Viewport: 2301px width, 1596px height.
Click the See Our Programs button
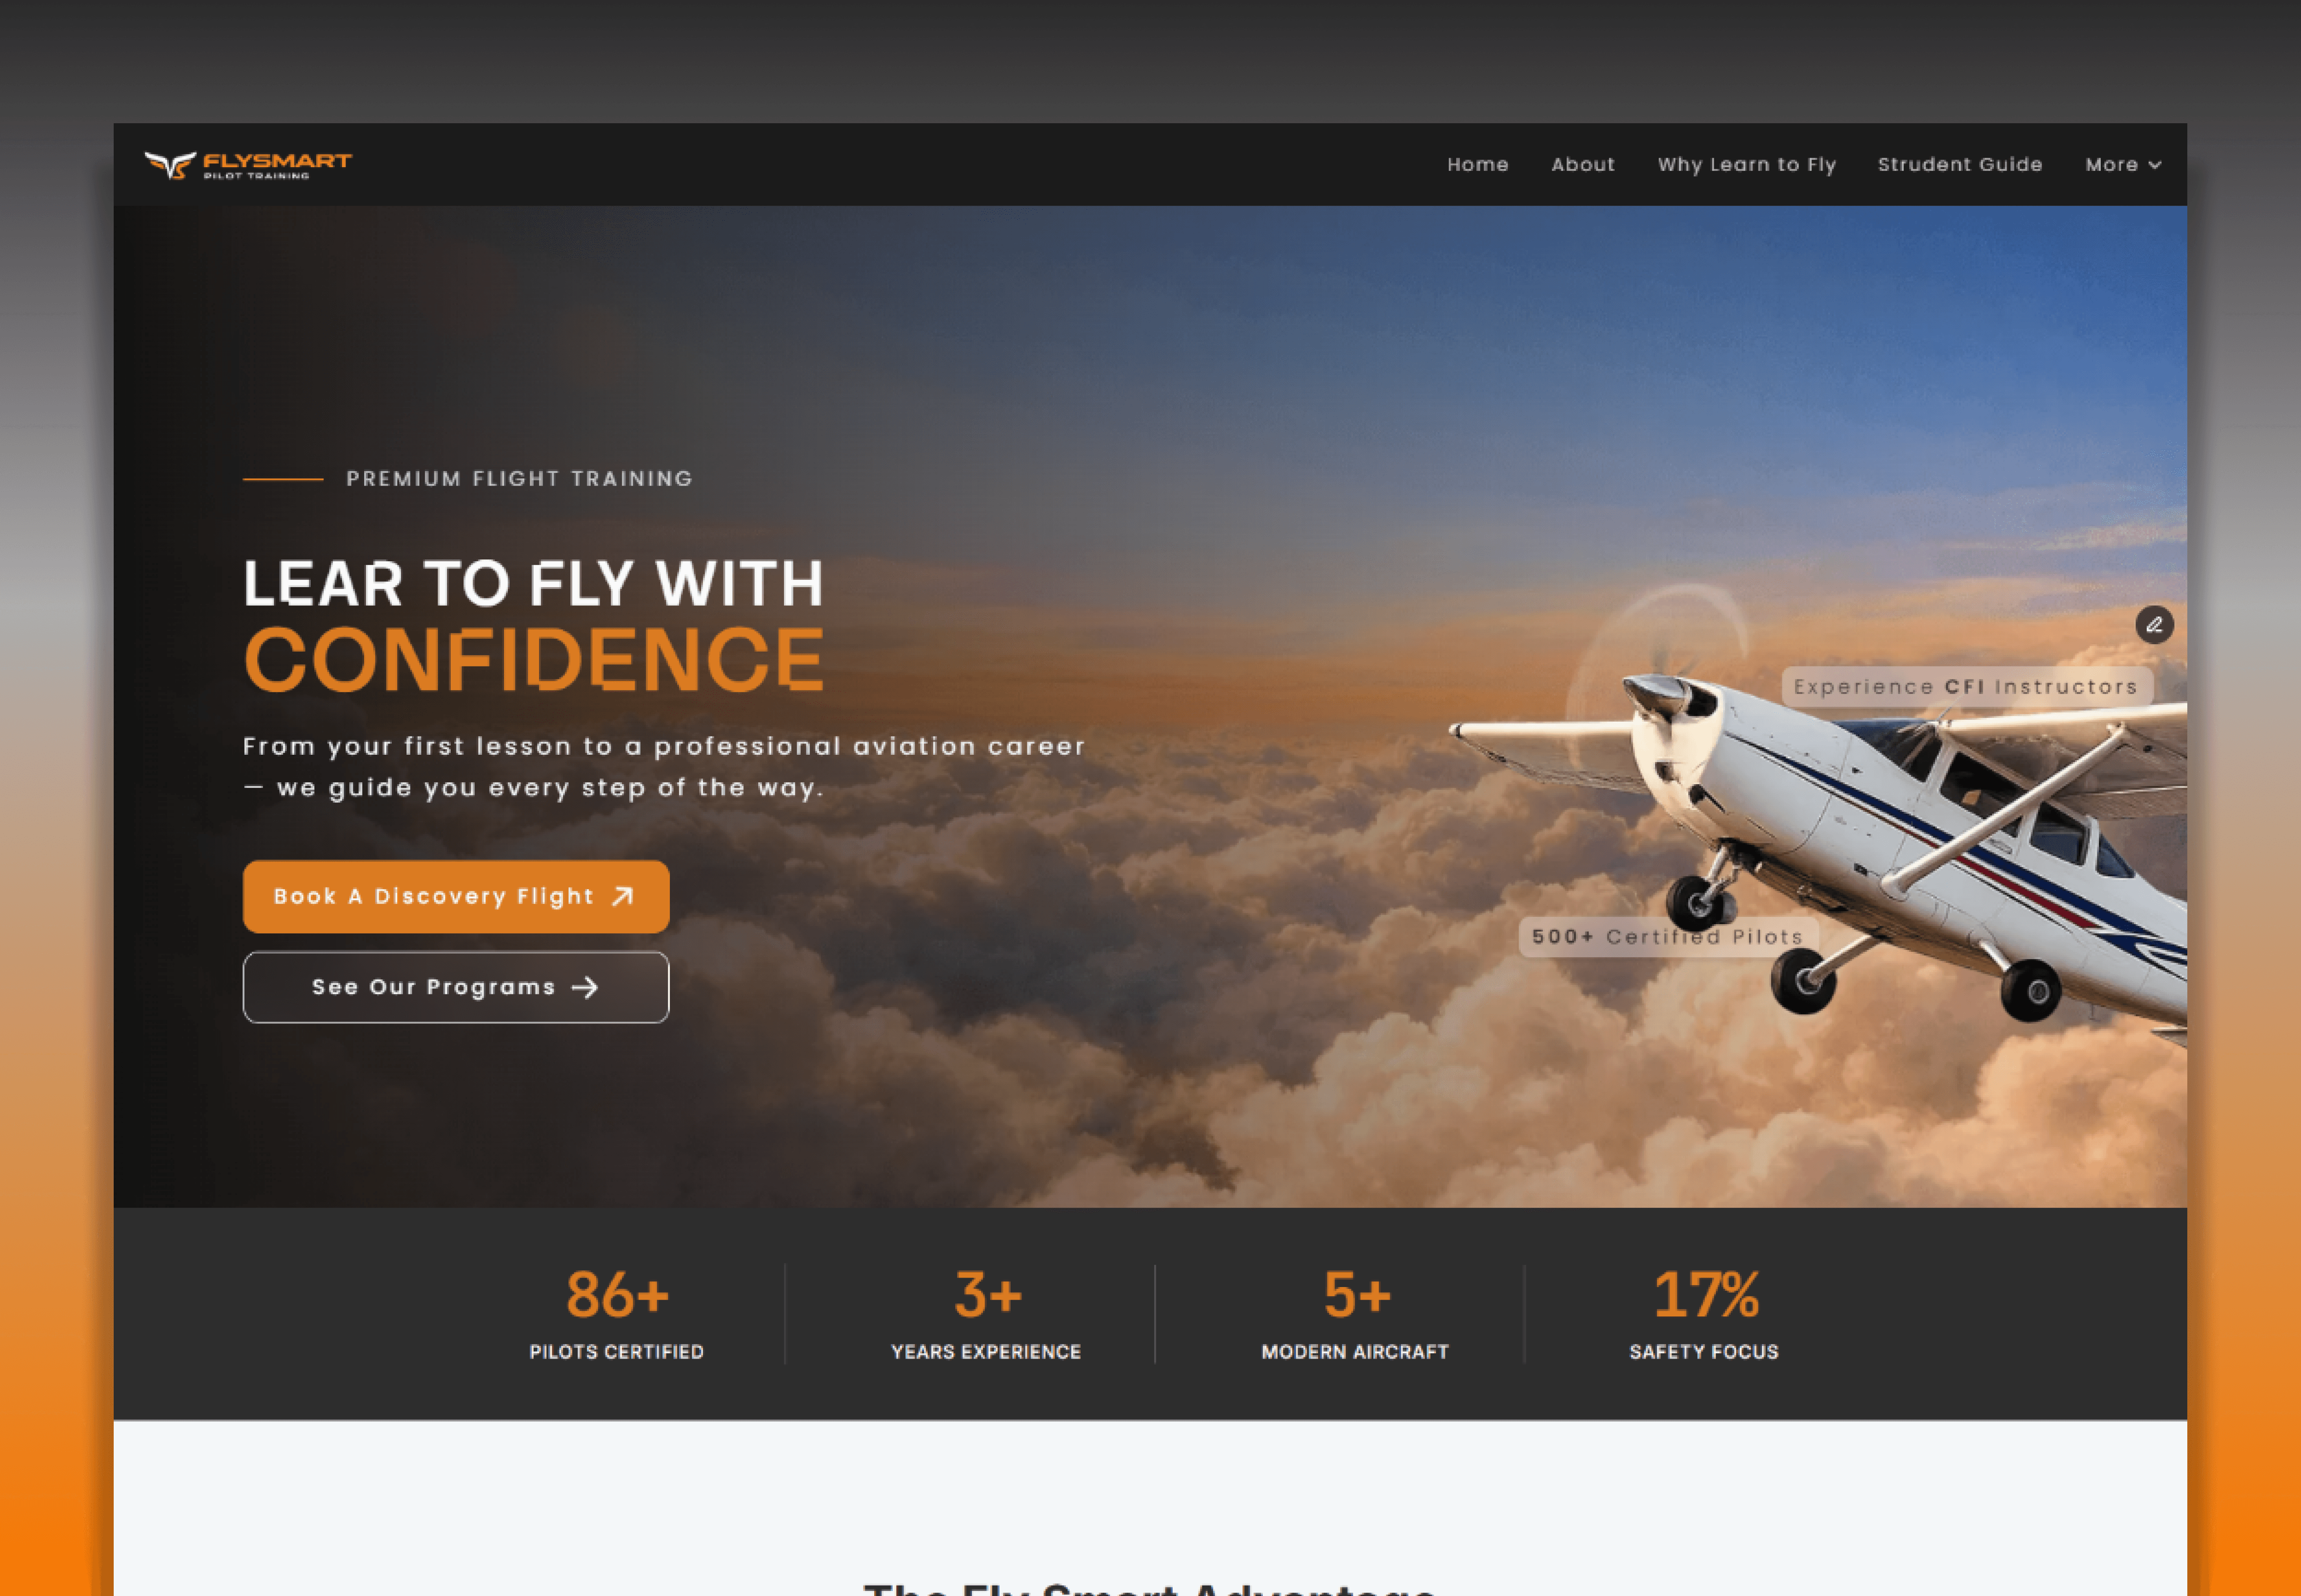(456, 988)
